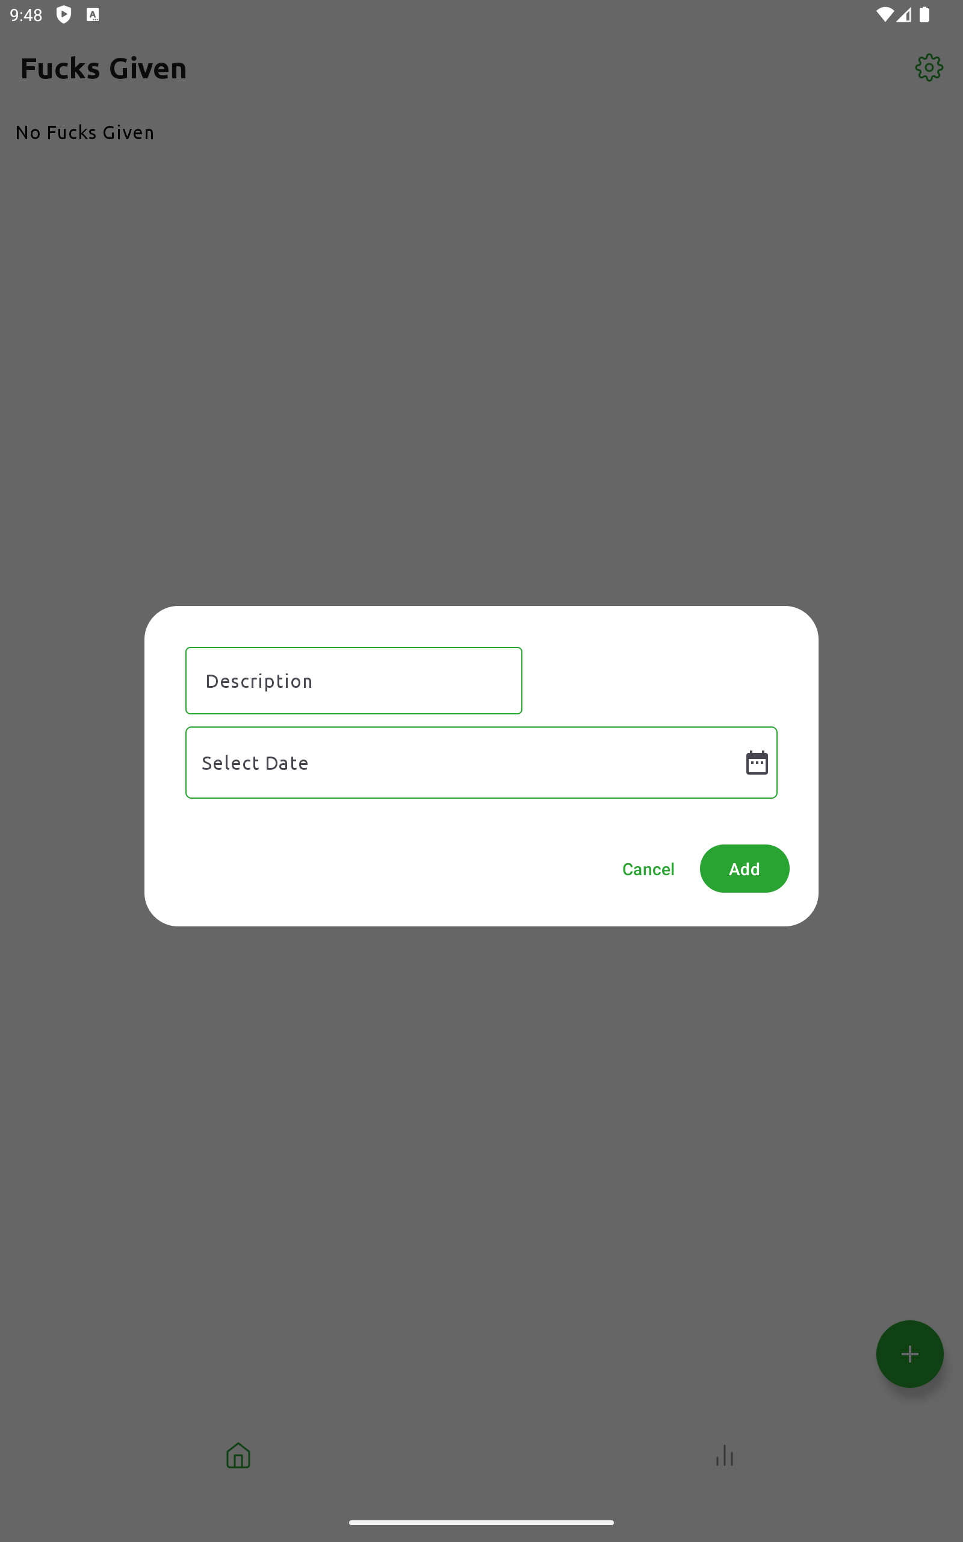
Task: Tap the Fucks Given page title
Action: click(x=103, y=68)
